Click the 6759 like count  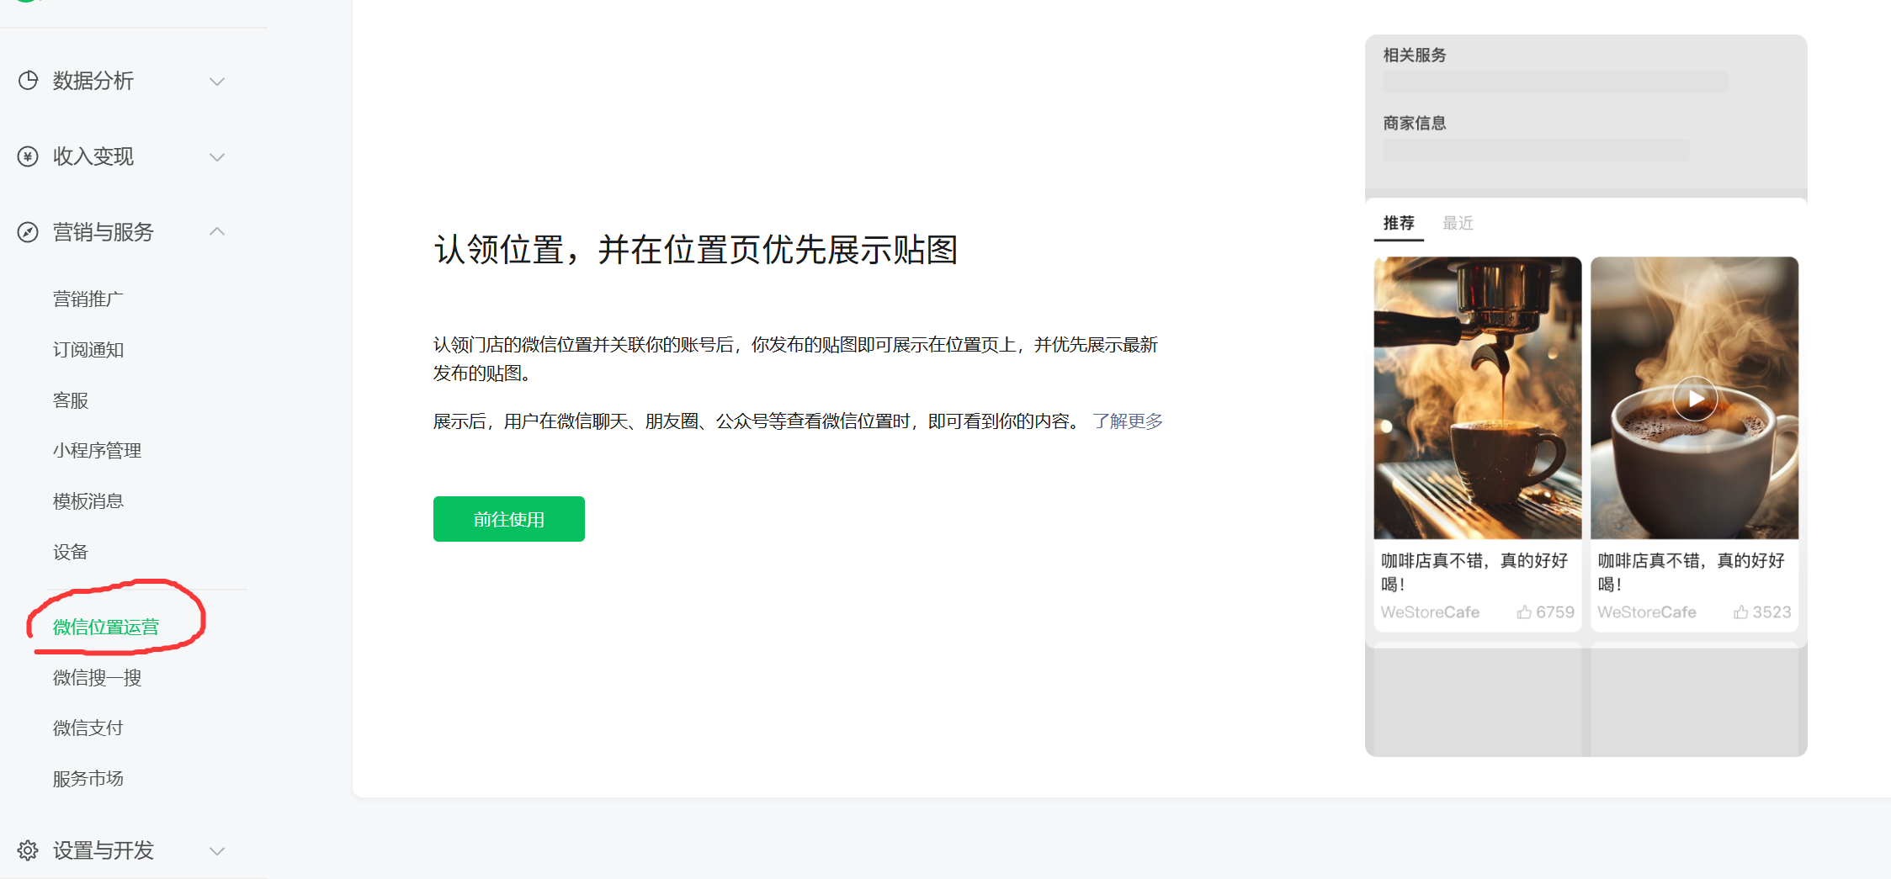(x=1555, y=612)
